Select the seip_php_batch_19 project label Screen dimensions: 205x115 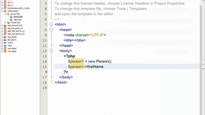15,28
